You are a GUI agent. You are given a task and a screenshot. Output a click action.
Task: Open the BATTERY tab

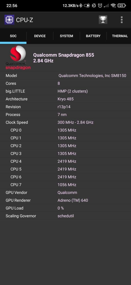point(93,36)
